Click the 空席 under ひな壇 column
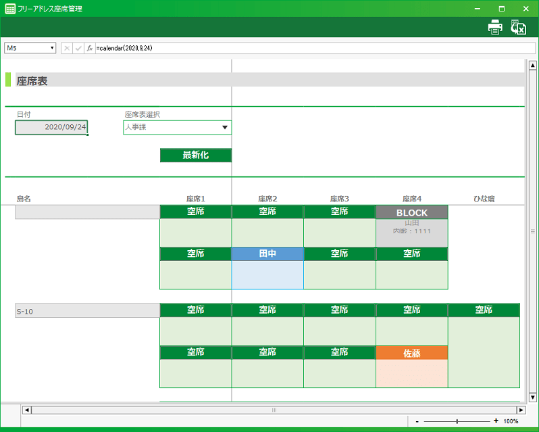 (484, 310)
